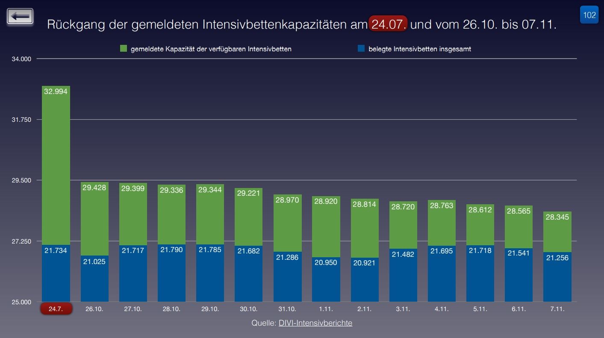Click the green bar value 29.399
This screenshot has width=604, height=338.
pos(133,188)
